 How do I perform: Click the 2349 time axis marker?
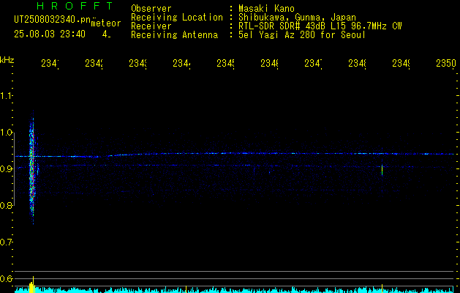401,63
